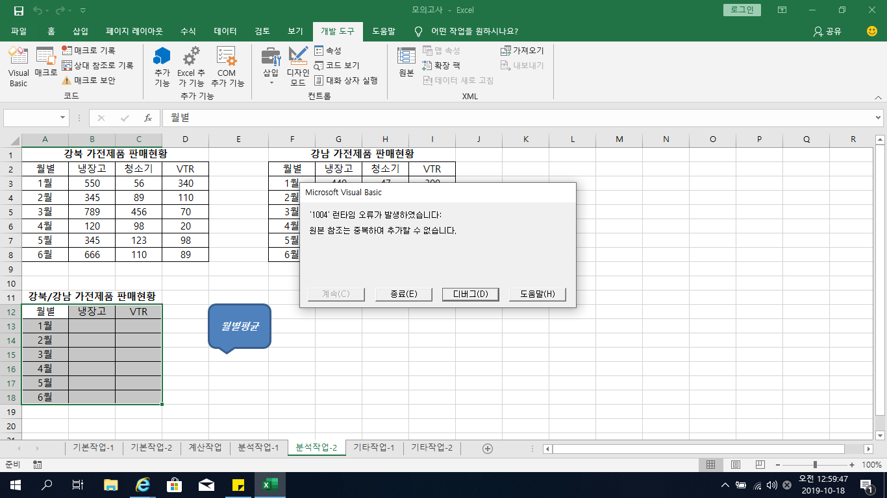The width and height of the screenshot is (887, 498).
Task: Open the Visual Basic editor icon
Action: point(18,67)
